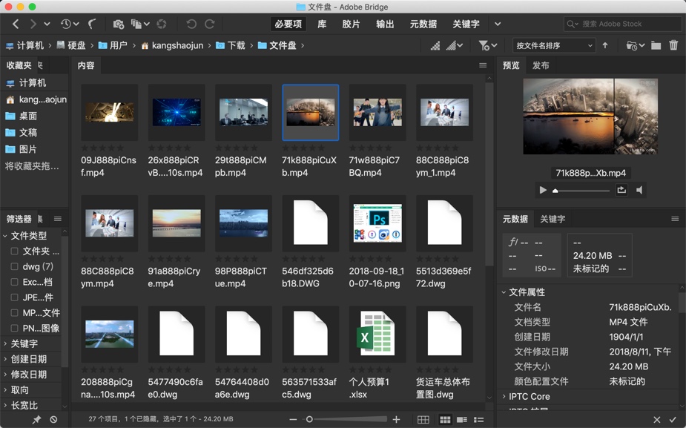Open the workspace switcher dropdown arrow
686x428 pixels.
tap(498, 24)
